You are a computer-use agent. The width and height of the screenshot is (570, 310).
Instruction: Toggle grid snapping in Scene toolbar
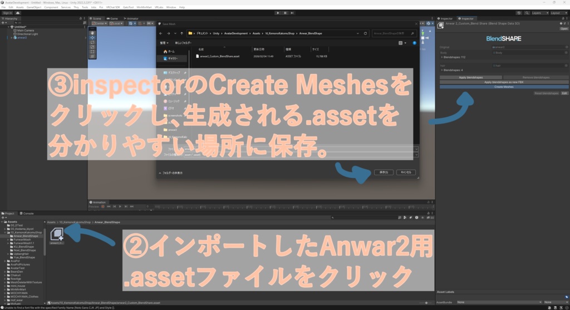[131, 23]
